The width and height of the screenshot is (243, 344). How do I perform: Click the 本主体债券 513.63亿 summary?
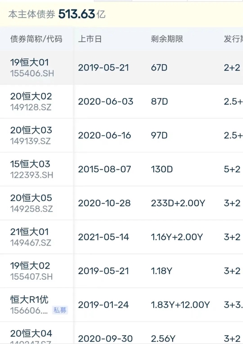57,14
